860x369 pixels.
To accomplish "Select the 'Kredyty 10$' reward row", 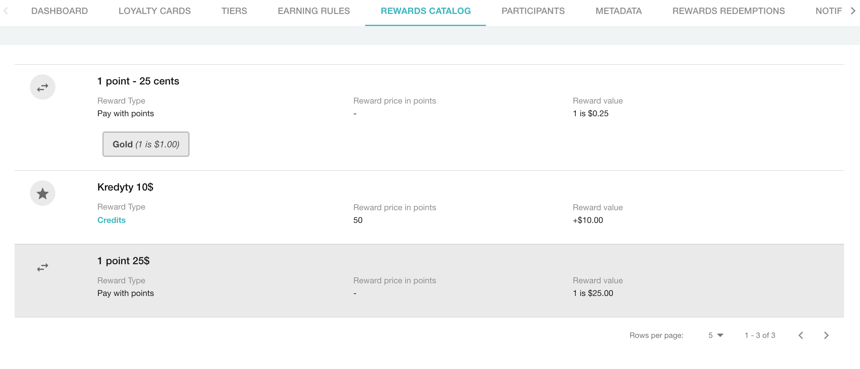I will pyautogui.click(x=125, y=187).
